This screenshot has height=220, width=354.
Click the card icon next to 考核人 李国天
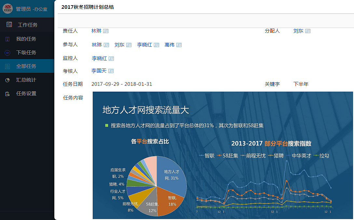point(111,71)
